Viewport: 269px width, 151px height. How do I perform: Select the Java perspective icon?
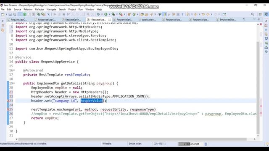click(266, 14)
